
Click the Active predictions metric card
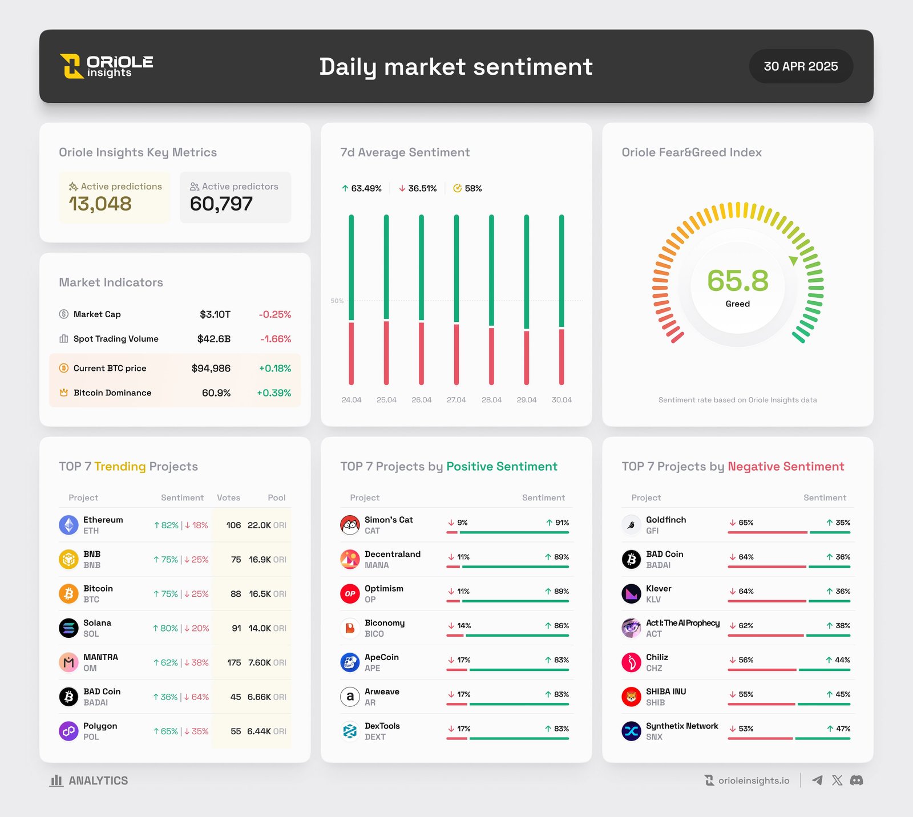[x=114, y=196]
